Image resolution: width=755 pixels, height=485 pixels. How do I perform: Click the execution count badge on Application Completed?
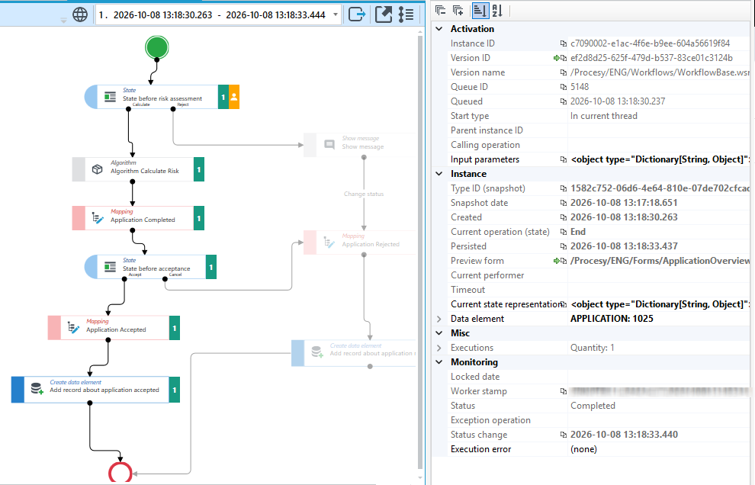click(199, 218)
